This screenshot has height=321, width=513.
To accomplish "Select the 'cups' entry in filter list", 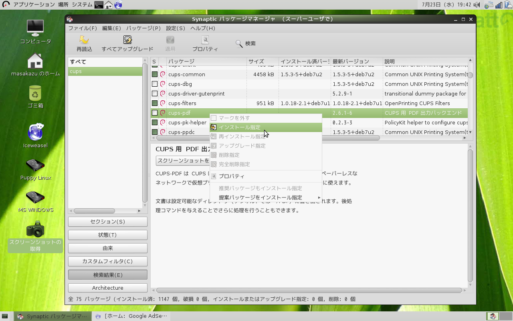I will point(105,71).
